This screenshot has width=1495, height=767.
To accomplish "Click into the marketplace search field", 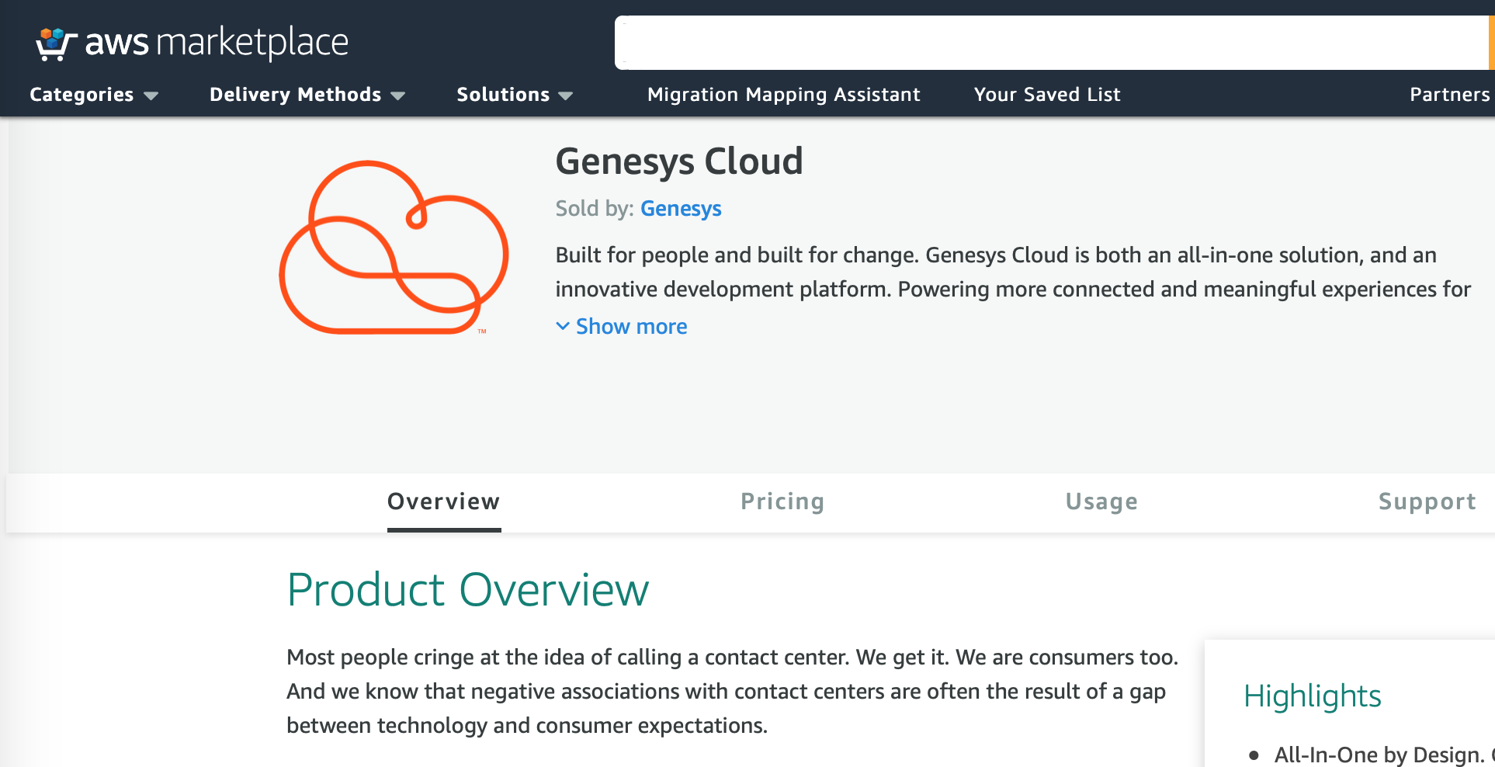I will [x=1052, y=43].
